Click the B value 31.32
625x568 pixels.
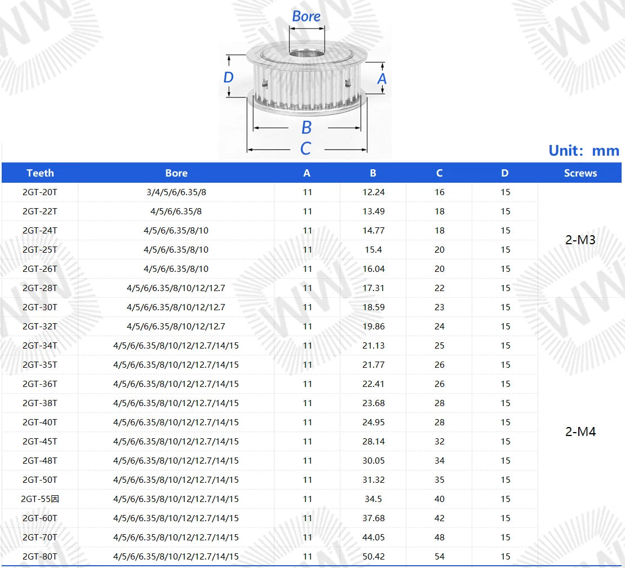pos(374,480)
